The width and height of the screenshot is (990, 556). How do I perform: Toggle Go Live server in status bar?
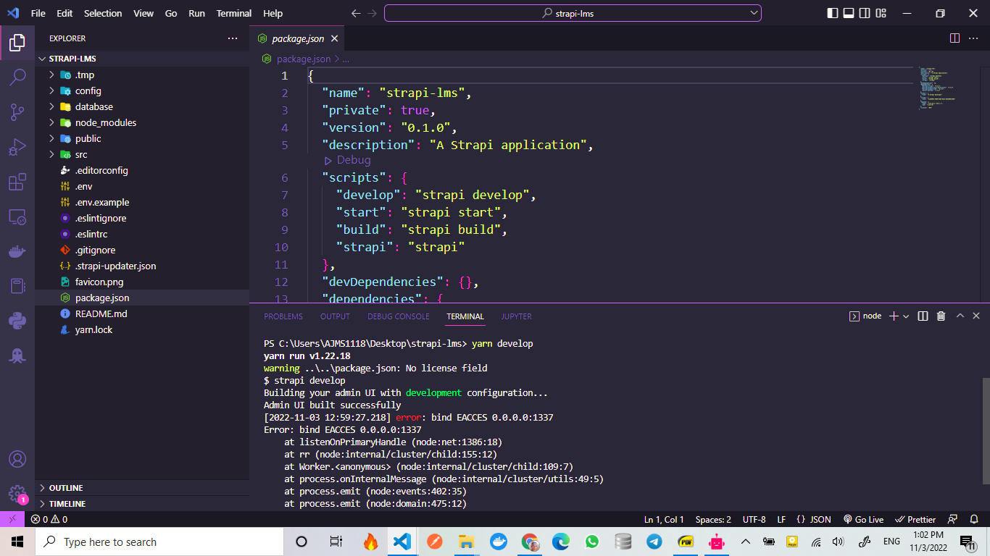pyautogui.click(x=863, y=520)
